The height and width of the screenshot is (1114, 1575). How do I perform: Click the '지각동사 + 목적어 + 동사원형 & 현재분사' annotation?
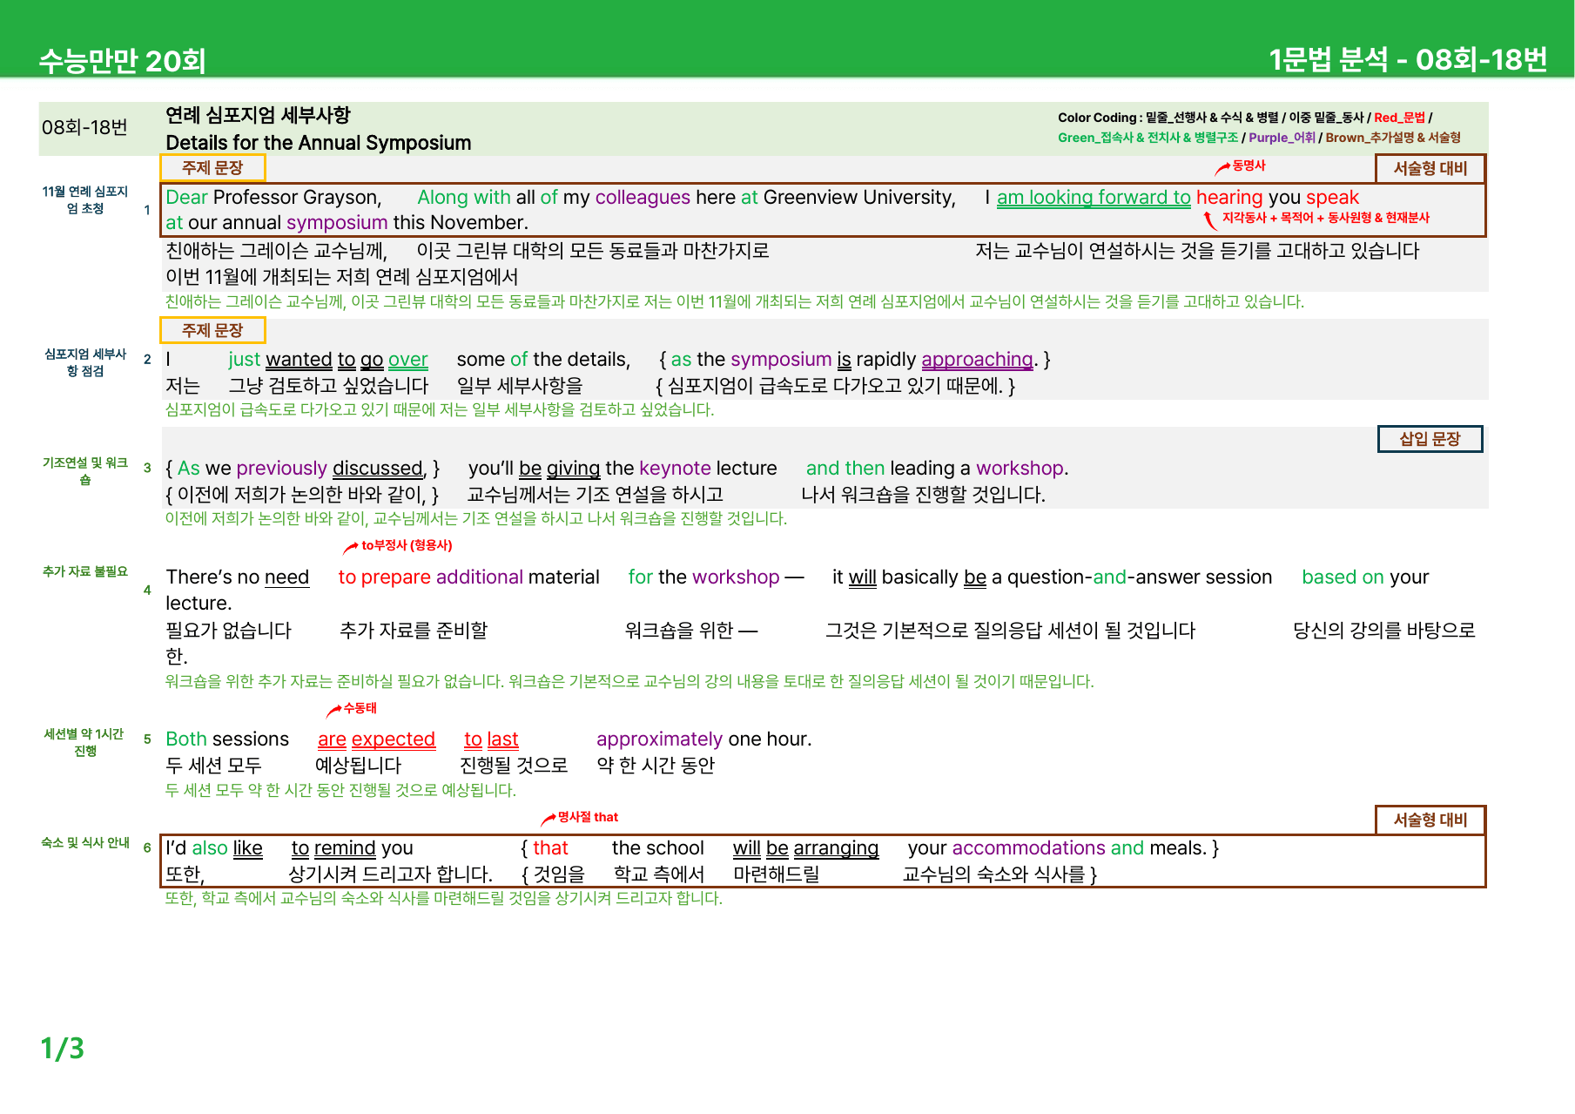[1325, 218]
